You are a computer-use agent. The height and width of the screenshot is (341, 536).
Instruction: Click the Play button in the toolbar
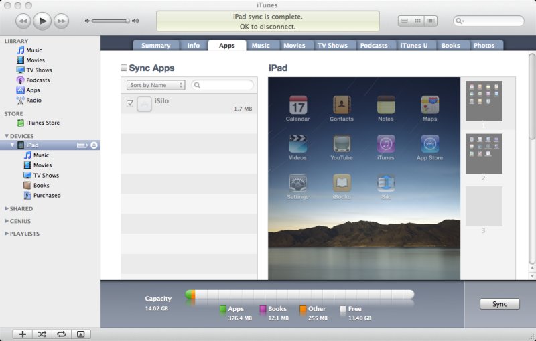[x=42, y=21]
